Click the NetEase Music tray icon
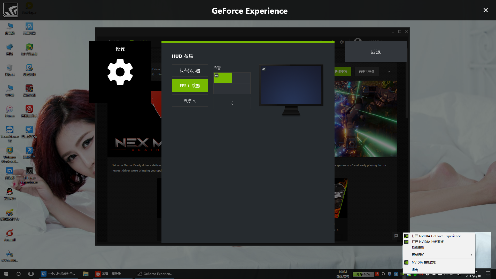The height and width of the screenshot is (279, 496). tap(377, 274)
